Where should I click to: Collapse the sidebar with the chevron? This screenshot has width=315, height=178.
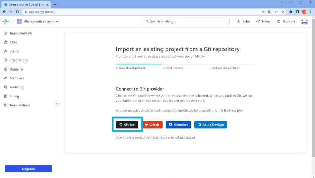pos(57,104)
